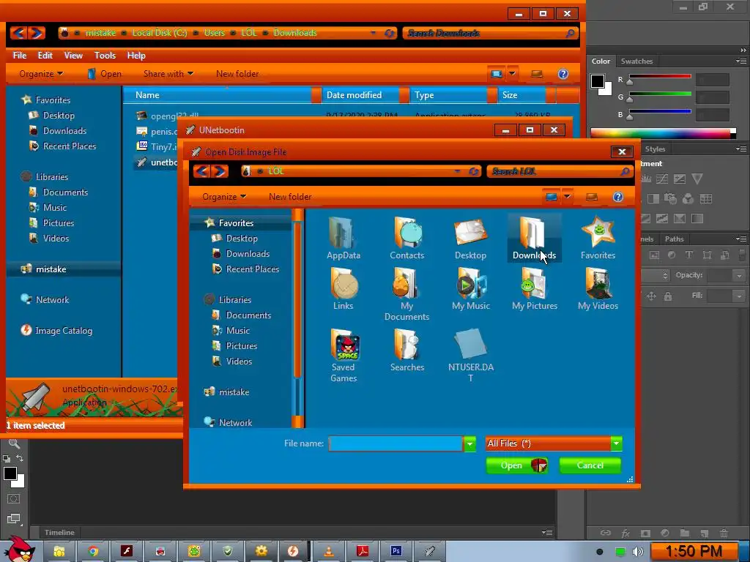This screenshot has height=562, width=750.
Task: Open the Opacity dropdown in Layers panel
Action: [x=739, y=276]
